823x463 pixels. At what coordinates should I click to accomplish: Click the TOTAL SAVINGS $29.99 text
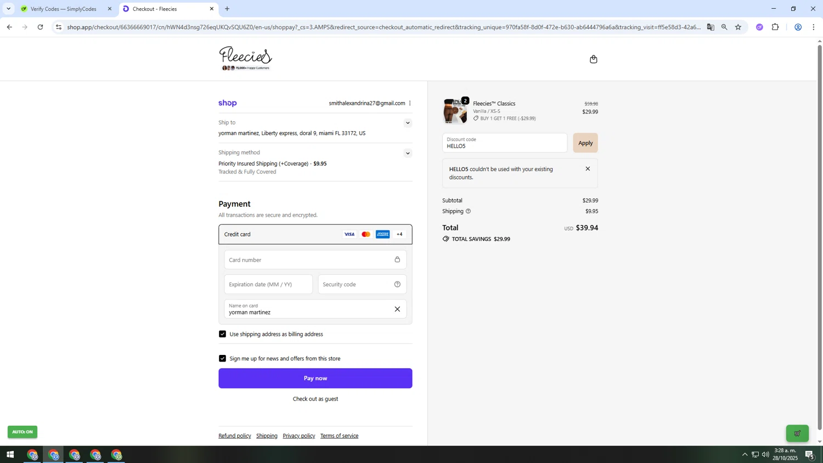point(481,239)
